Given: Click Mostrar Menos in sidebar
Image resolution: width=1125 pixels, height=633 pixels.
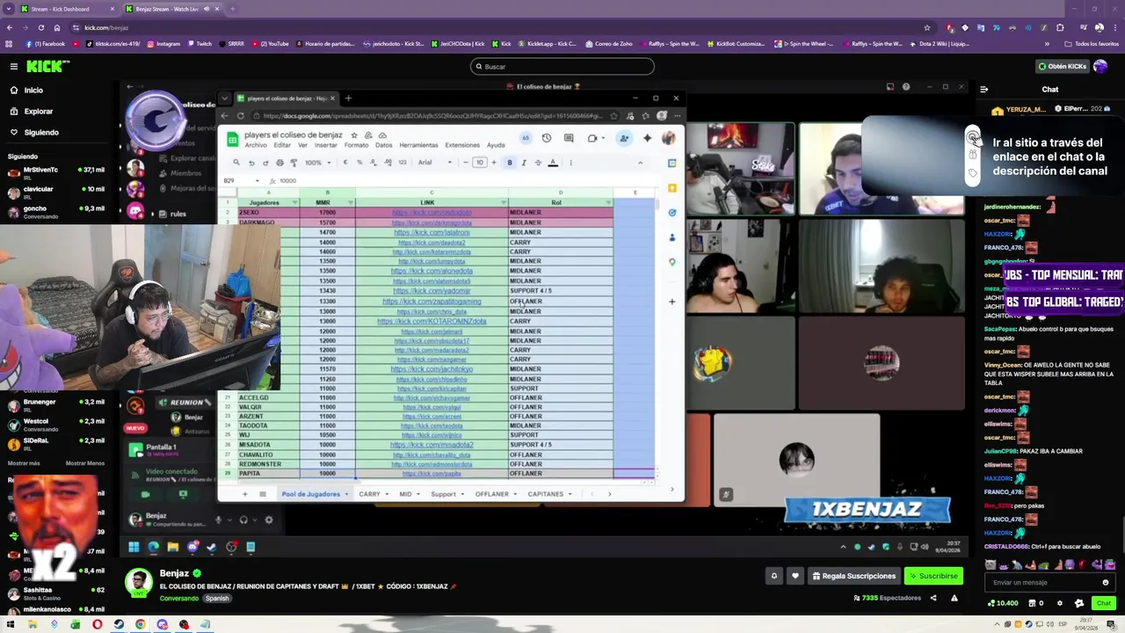Looking at the screenshot, I should [85, 463].
